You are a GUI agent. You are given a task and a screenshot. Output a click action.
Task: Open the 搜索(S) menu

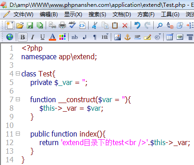pyautogui.click(x=97, y=14)
